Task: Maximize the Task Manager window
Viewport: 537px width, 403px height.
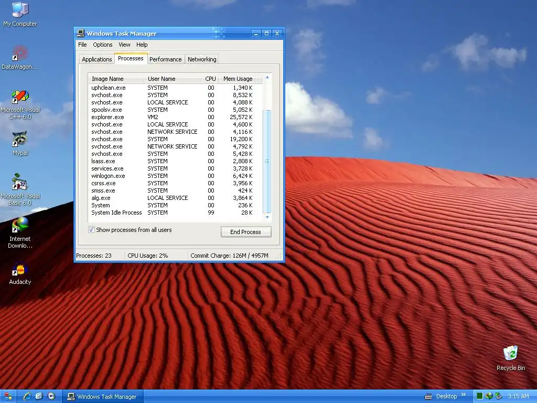Action: click(266, 33)
